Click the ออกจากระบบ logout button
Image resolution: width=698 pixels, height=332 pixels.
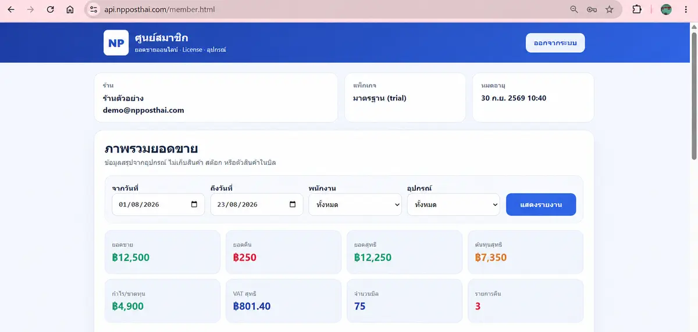pos(555,43)
